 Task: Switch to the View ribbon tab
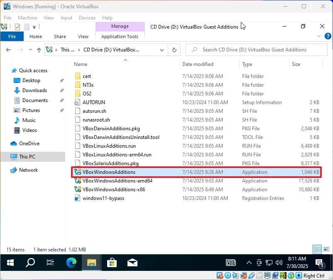coord(83,37)
